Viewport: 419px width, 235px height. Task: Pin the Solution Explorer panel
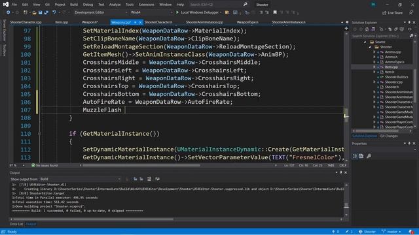[x=409, y=22]
